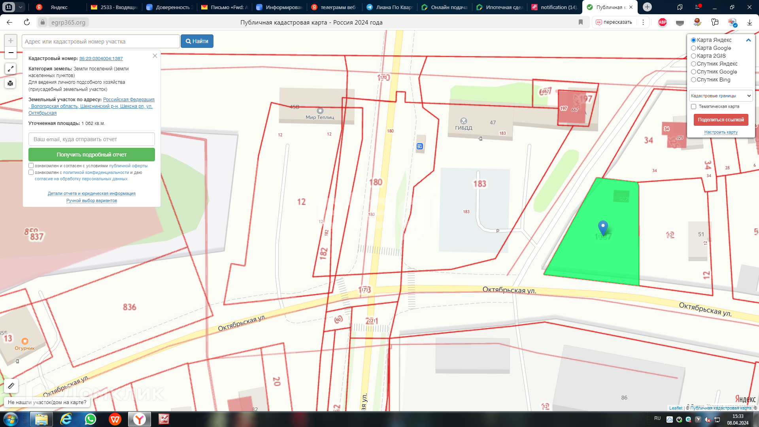
Task: Click the email input field for report
Action: click(92, 139)
